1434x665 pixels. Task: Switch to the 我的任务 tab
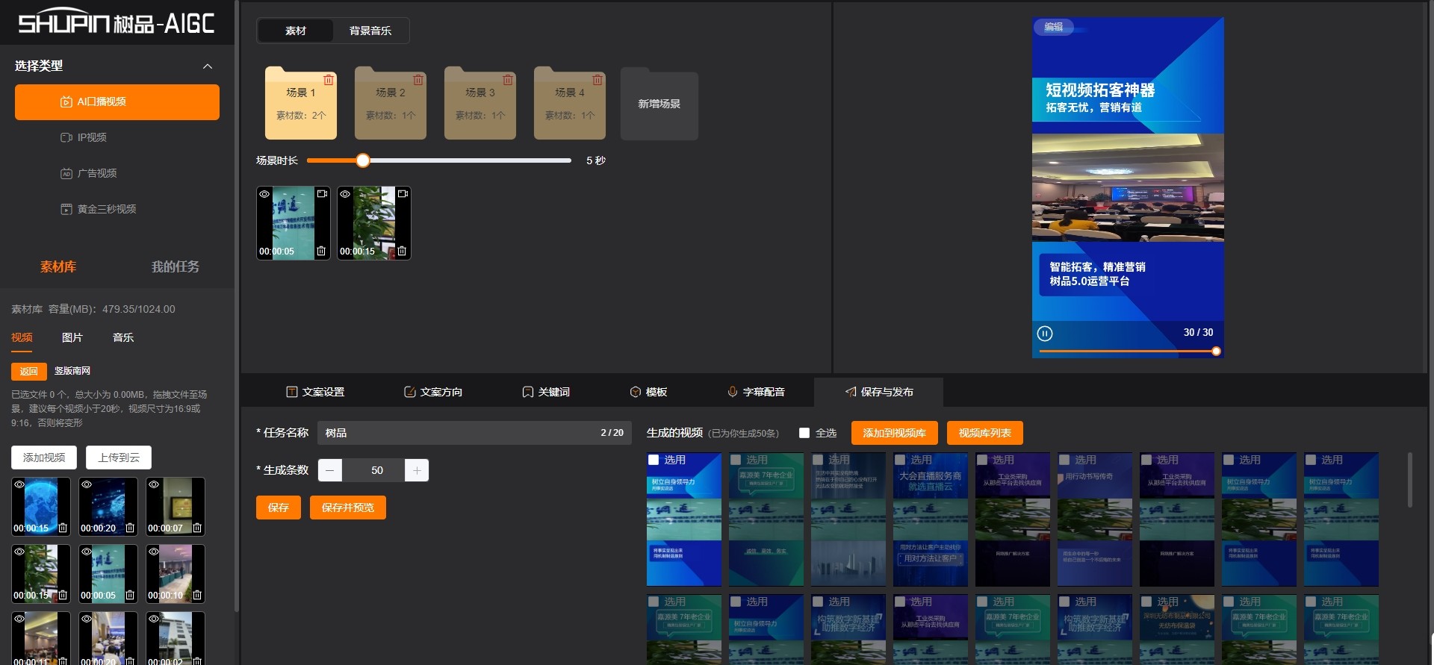pos(176,266)
